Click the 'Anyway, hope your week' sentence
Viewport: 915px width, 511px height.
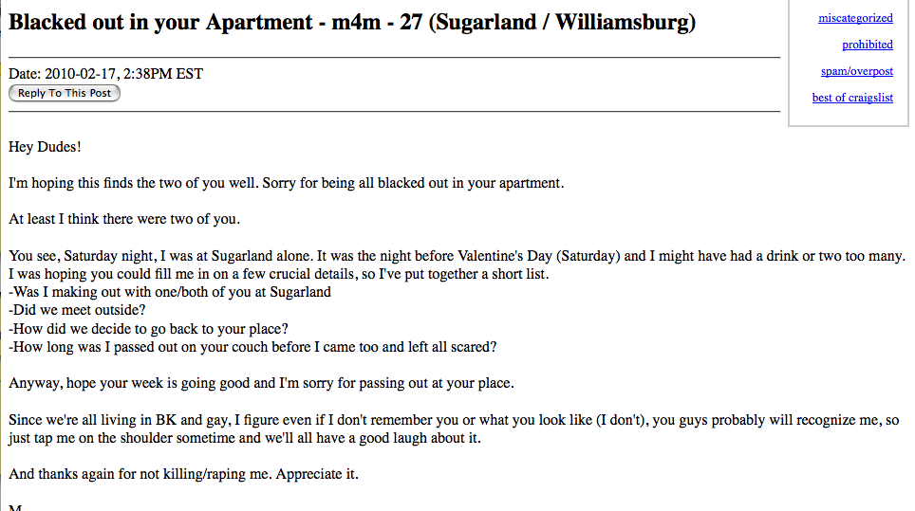click(x=261, y=383)
